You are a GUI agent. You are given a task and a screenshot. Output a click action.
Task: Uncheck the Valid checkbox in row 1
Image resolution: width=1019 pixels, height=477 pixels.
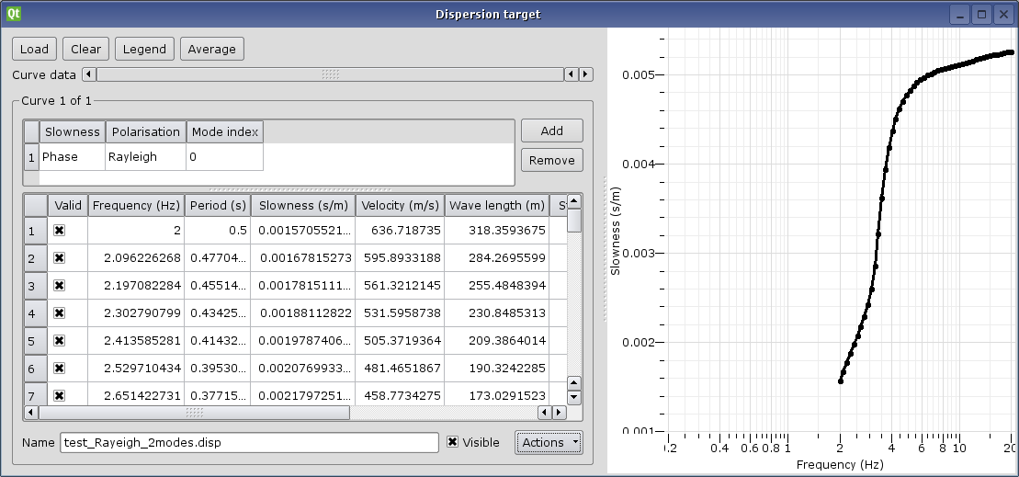coord(59,231)
